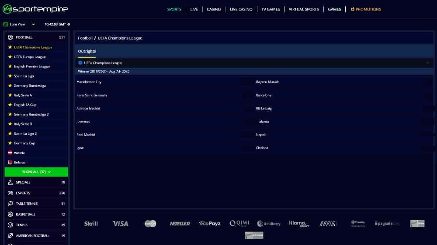This screenshot has width=437, height=245.
Task: Open UEFA Europa League in sidebar
Action: click(x=30, y=57)
